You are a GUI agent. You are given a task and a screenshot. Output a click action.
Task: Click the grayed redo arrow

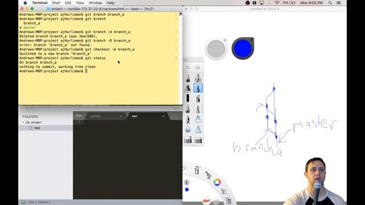click(x=216, y=201)
